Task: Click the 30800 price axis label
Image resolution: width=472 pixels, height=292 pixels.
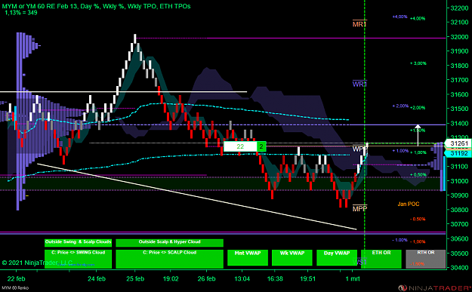Action: 459,210
